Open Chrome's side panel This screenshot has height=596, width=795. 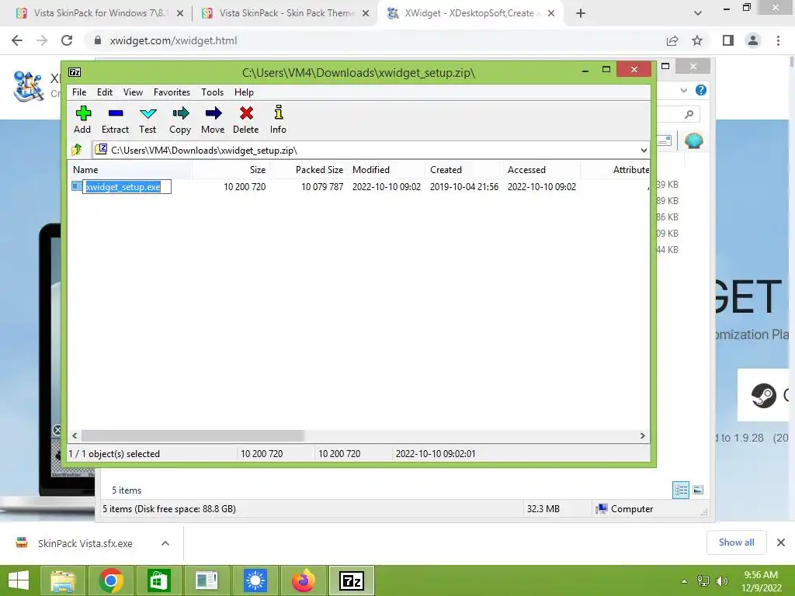(728, 40)
